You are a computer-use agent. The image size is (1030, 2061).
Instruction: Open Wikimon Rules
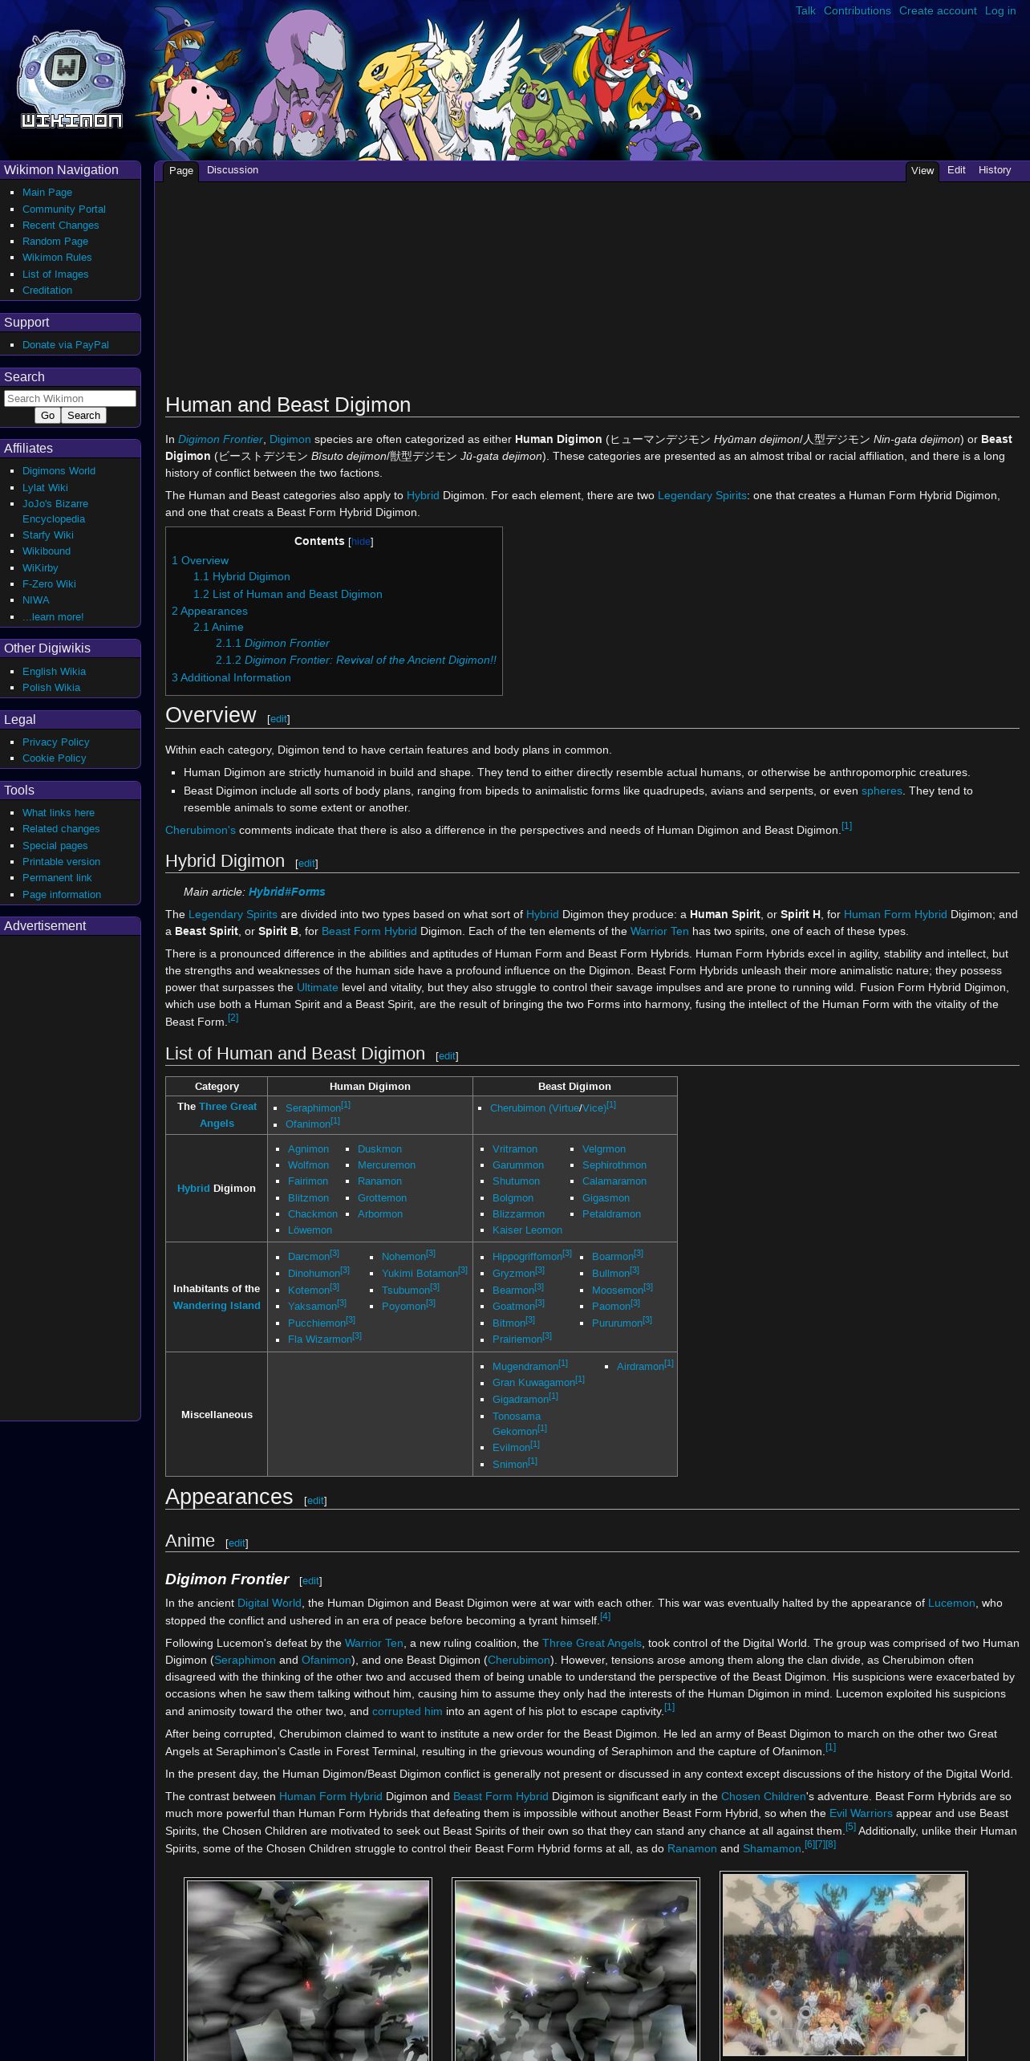click(57, 258)
